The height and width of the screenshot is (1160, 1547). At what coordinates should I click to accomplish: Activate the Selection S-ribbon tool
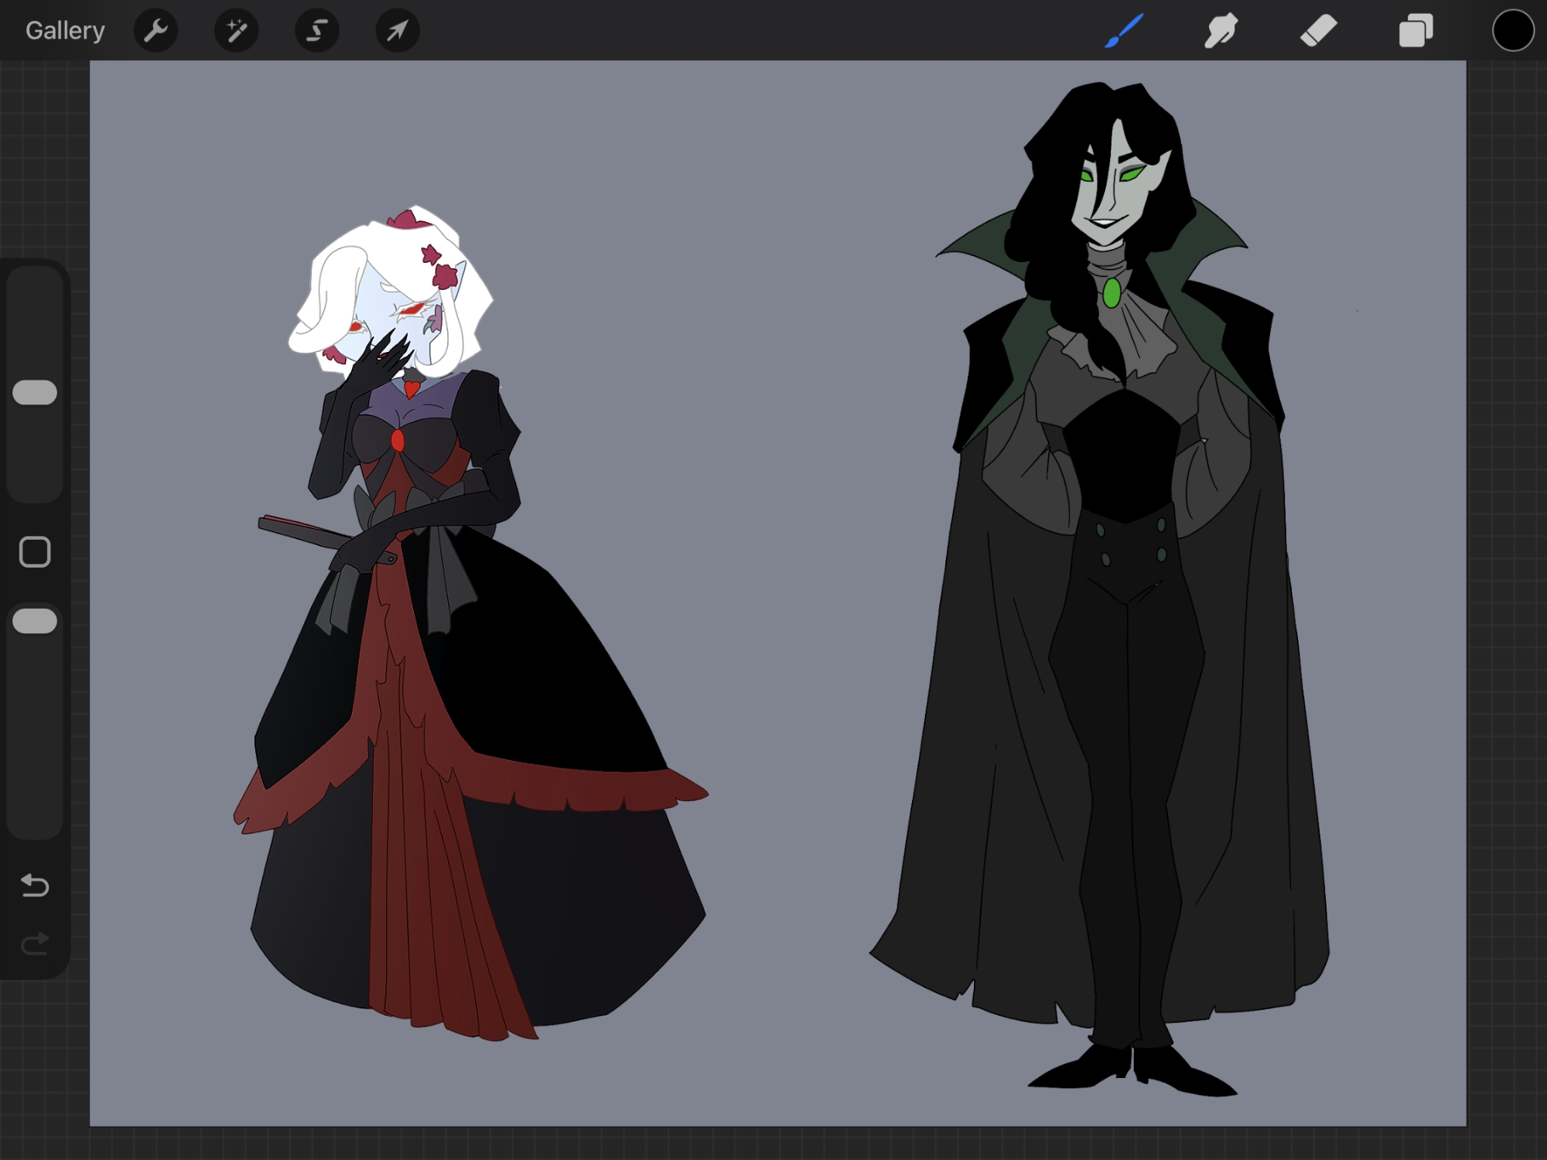click(x=316, y=31)
